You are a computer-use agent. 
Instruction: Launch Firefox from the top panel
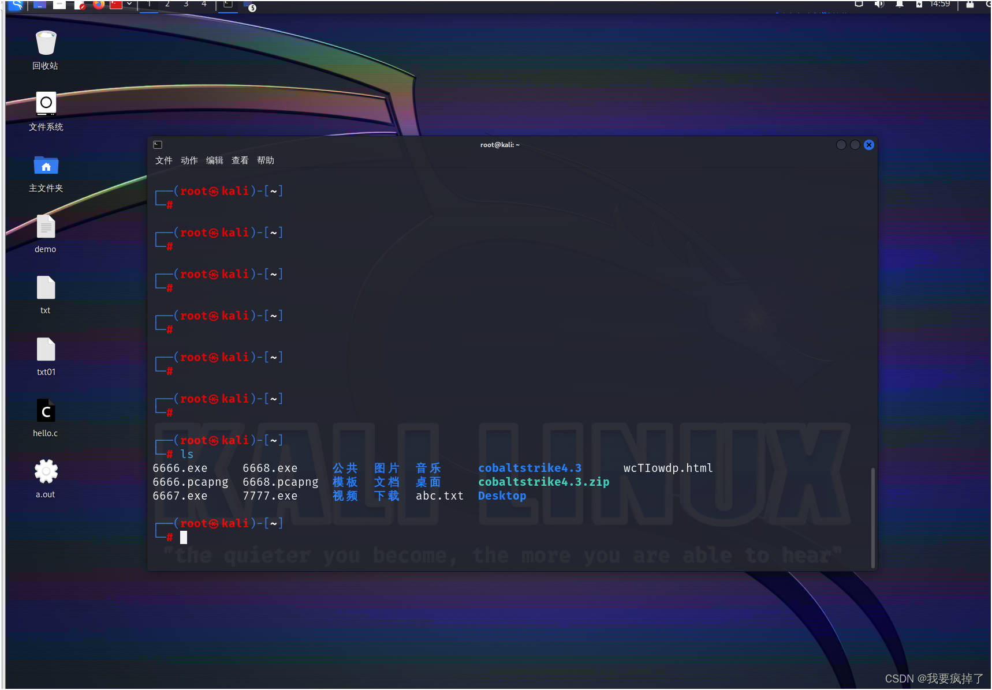99,4
